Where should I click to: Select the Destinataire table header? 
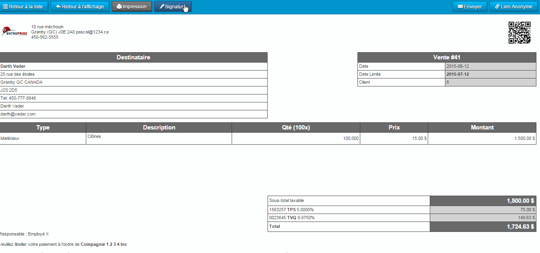click(x=133, y=57)
